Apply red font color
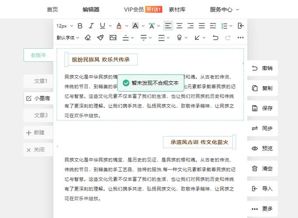The width and height of the screenshot is (298, 218). 119,26
